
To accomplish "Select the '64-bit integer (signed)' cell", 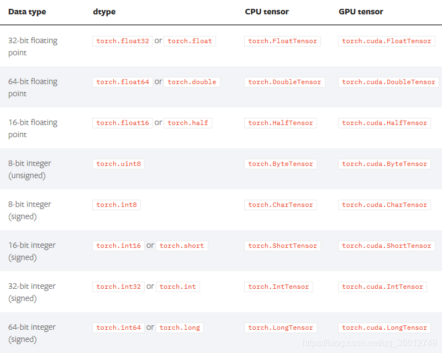I will point(32,333).
